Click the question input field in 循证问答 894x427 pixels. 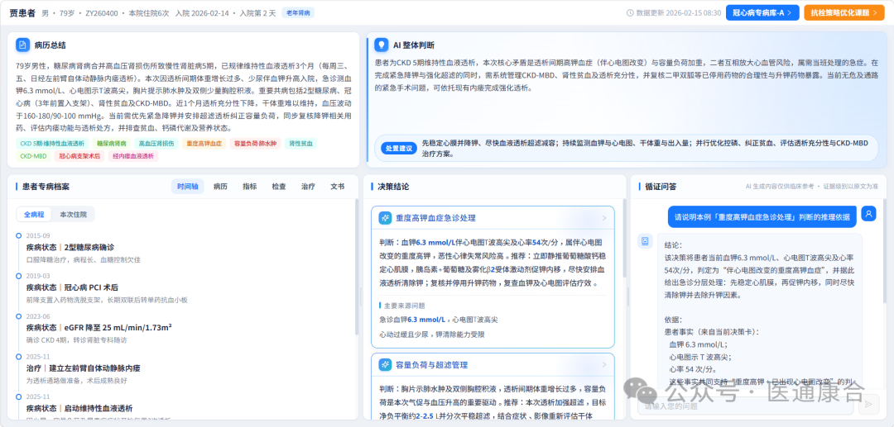tap(746, 406)
